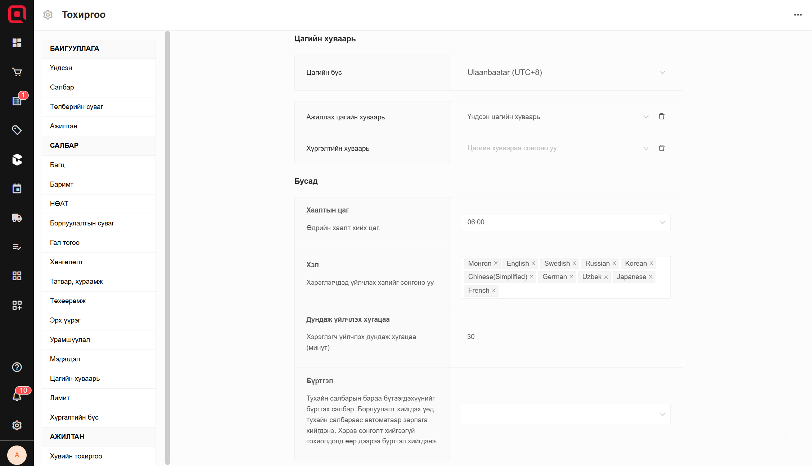
Task: Delete the working hours schedule row
Action: [x=662, y=116]
